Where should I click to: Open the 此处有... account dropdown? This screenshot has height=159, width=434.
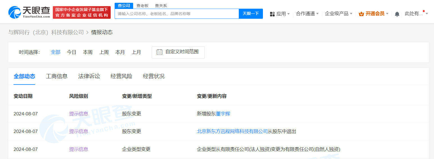click(416, 14)
